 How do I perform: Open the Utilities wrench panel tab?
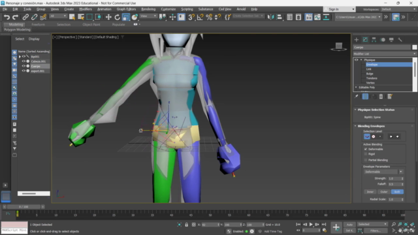tap(400, 40)
